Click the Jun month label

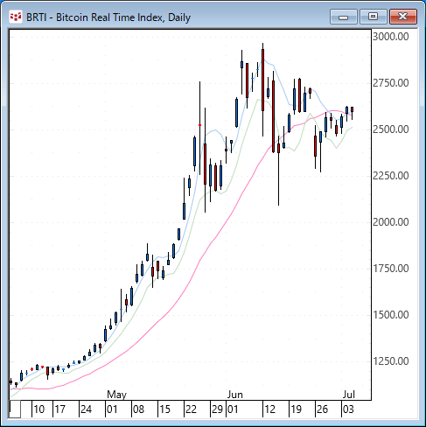coord(235,395)
